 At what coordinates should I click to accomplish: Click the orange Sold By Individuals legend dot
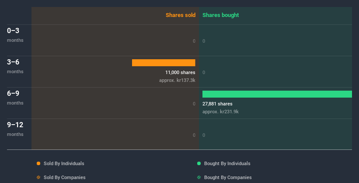[x=38, y=163]
